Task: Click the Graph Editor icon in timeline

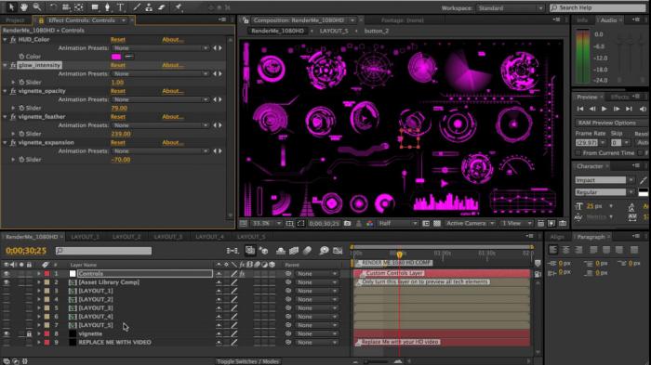Action: pos(338,250)
